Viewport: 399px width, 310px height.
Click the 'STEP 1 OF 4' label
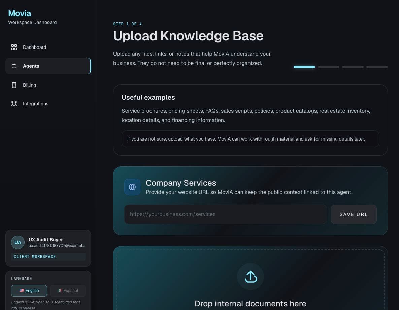point(128,24)
